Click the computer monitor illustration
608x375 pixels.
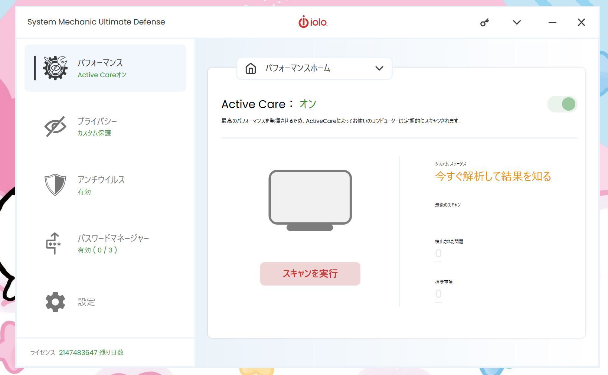pyautogui.click(x=310, y=200)
